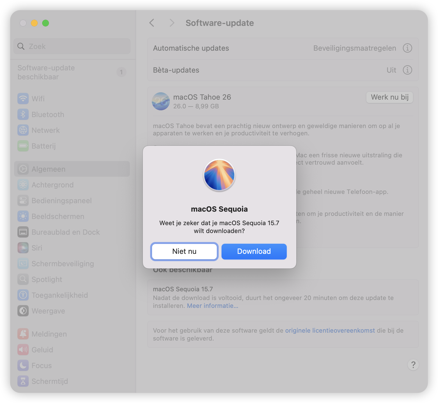
Task: Open the Beeldschermen sun icon
Action: [23, 216]
